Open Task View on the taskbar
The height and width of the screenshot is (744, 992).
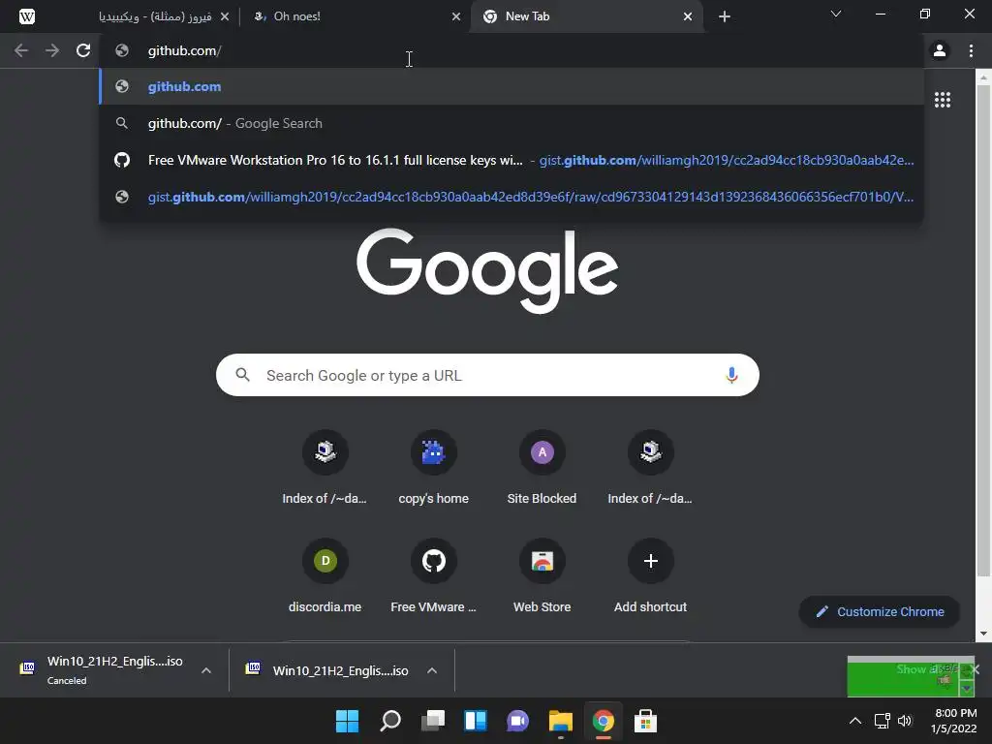pos(433,721)
